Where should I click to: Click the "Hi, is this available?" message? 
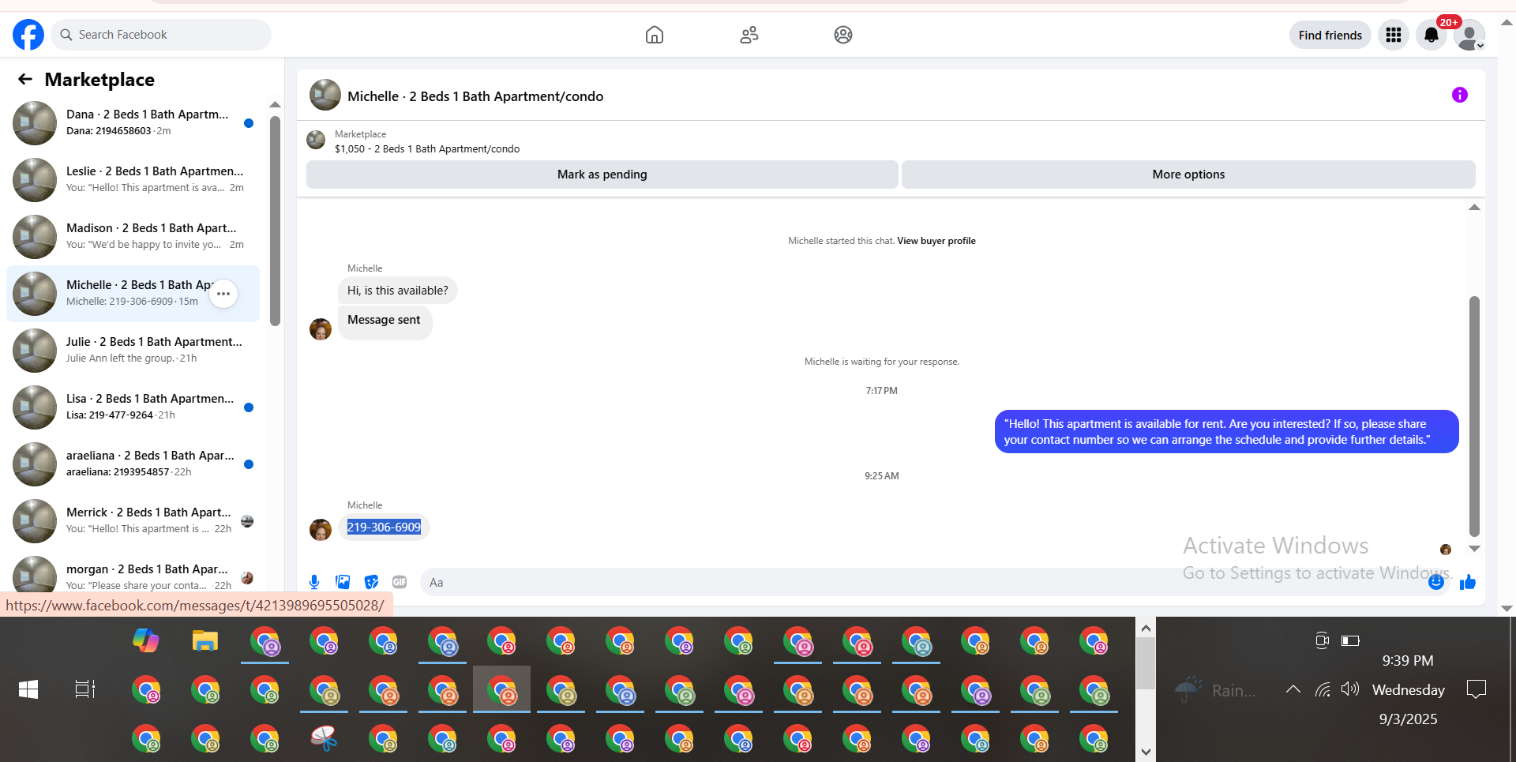pyautogui.click(x=398, y=291)
